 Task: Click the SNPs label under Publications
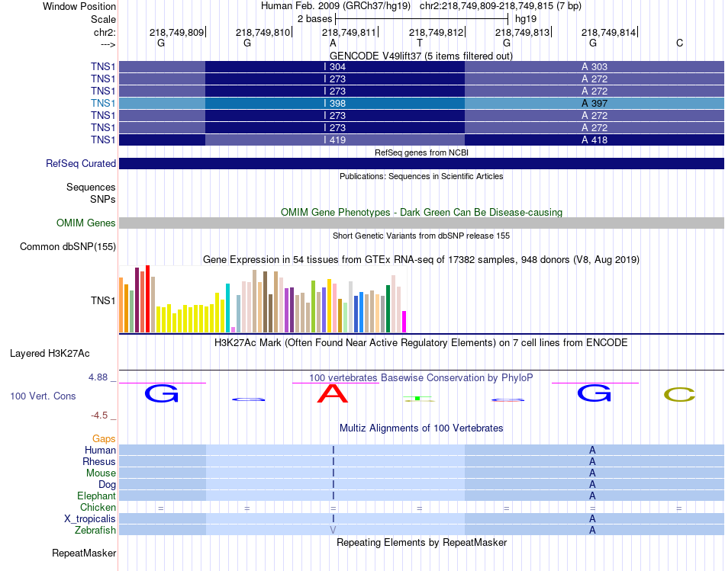pos(103,199)
